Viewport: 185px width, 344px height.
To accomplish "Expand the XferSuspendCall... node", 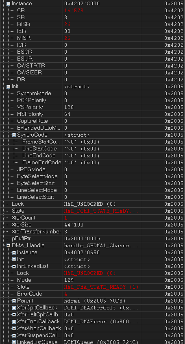I will pyautogui.click(x=14, y=335).
